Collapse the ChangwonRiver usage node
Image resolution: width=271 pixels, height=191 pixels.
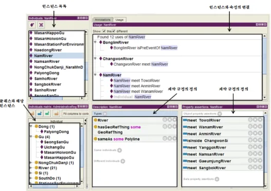95,59
